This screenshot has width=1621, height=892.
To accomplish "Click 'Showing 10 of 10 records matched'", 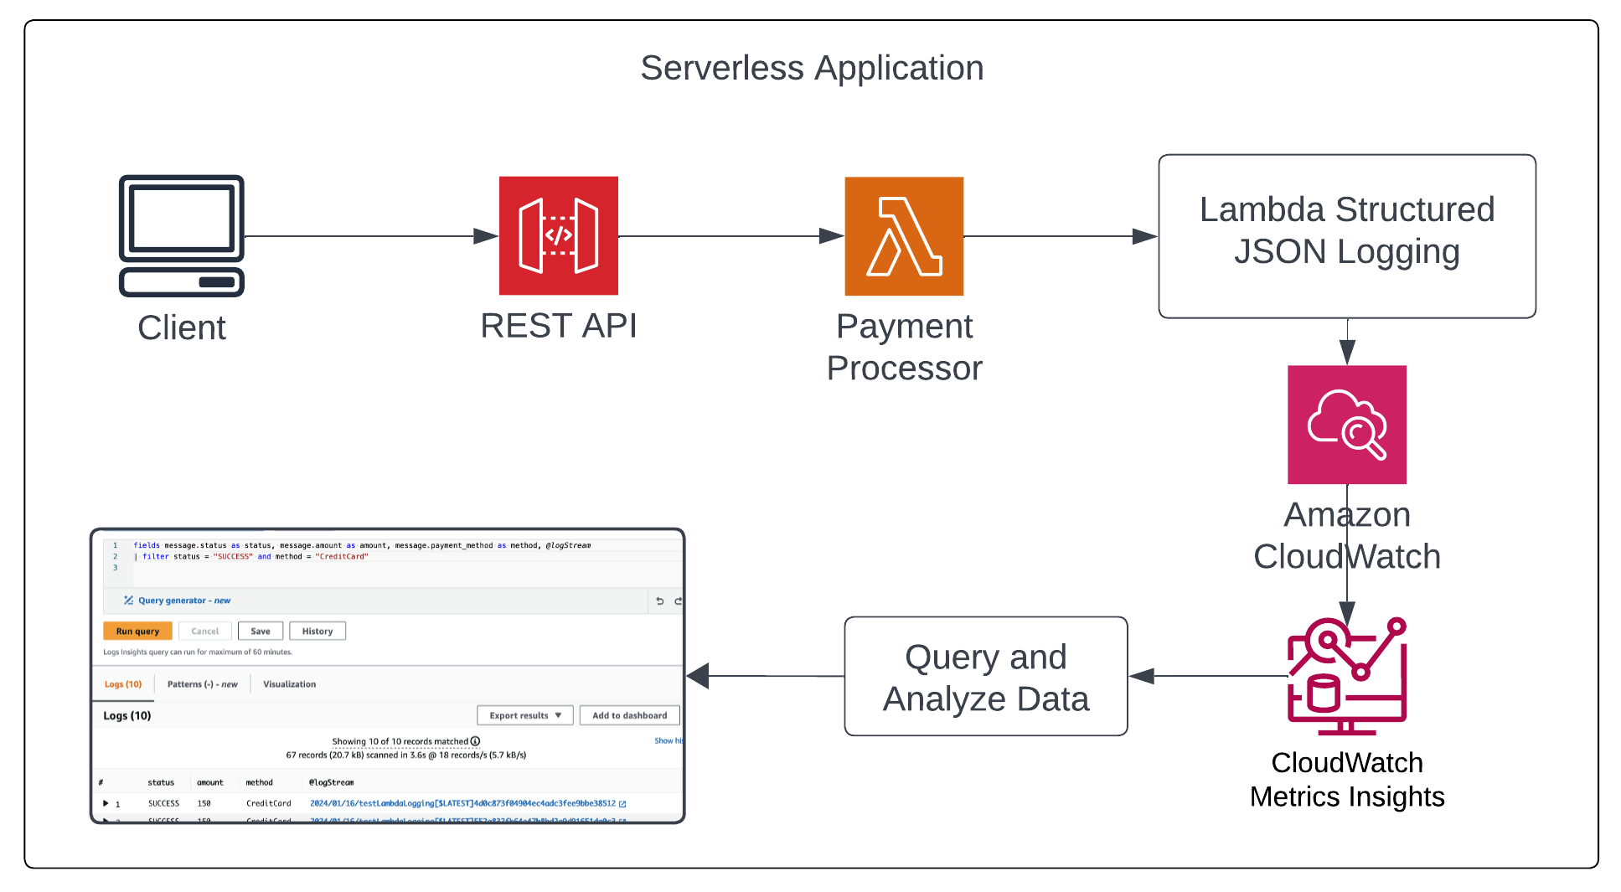I will pyautogui.click(x=400, y=741).
